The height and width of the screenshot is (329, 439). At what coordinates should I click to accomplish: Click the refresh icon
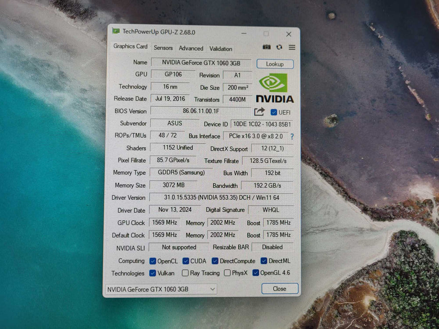[279, 47]
